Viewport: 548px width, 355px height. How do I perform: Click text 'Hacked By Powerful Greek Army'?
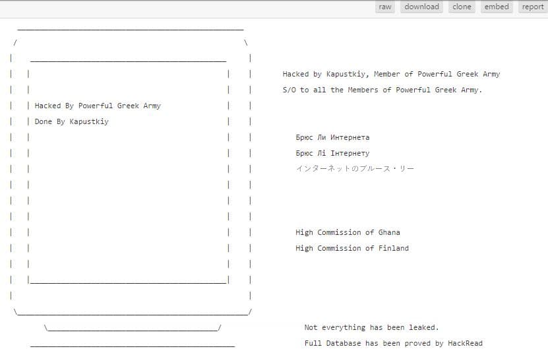click(x=98, y=106)
